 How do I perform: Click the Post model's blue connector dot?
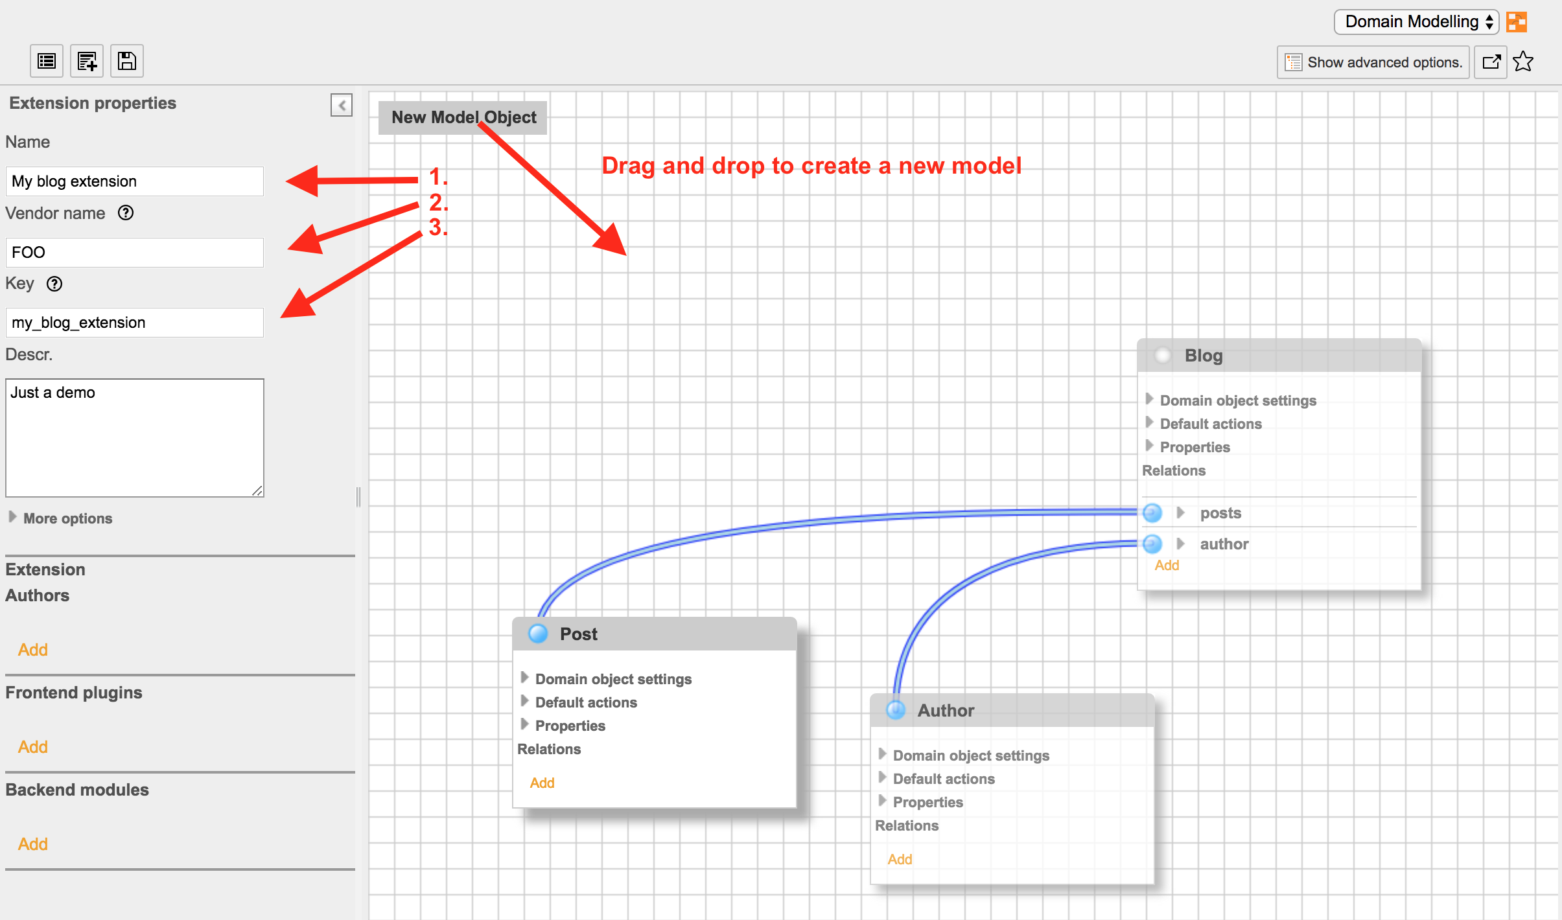point(538,634)
